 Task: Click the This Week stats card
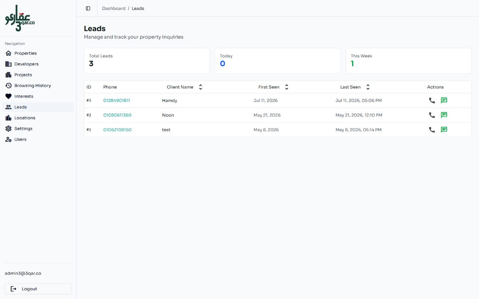coord(409,61)
